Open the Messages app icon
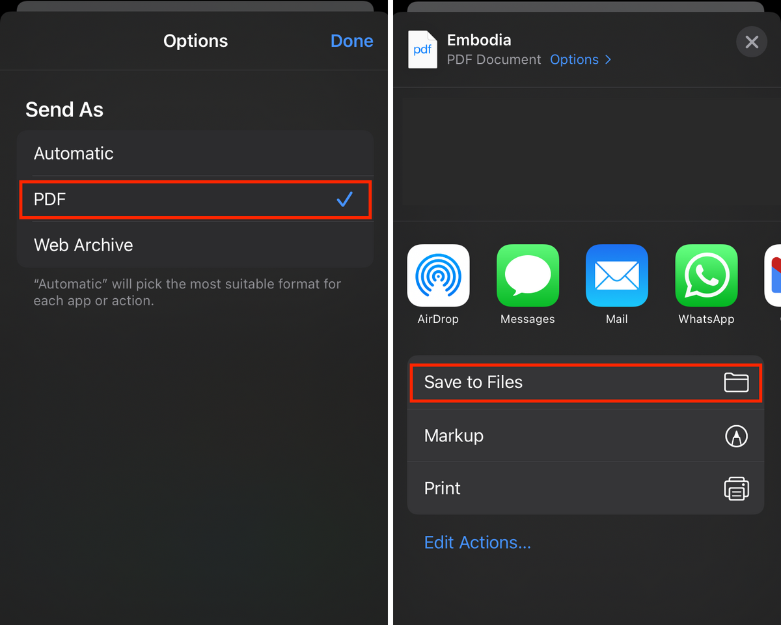Image resolution: width=781 pixels, height=625 pixels. (528, 275)
